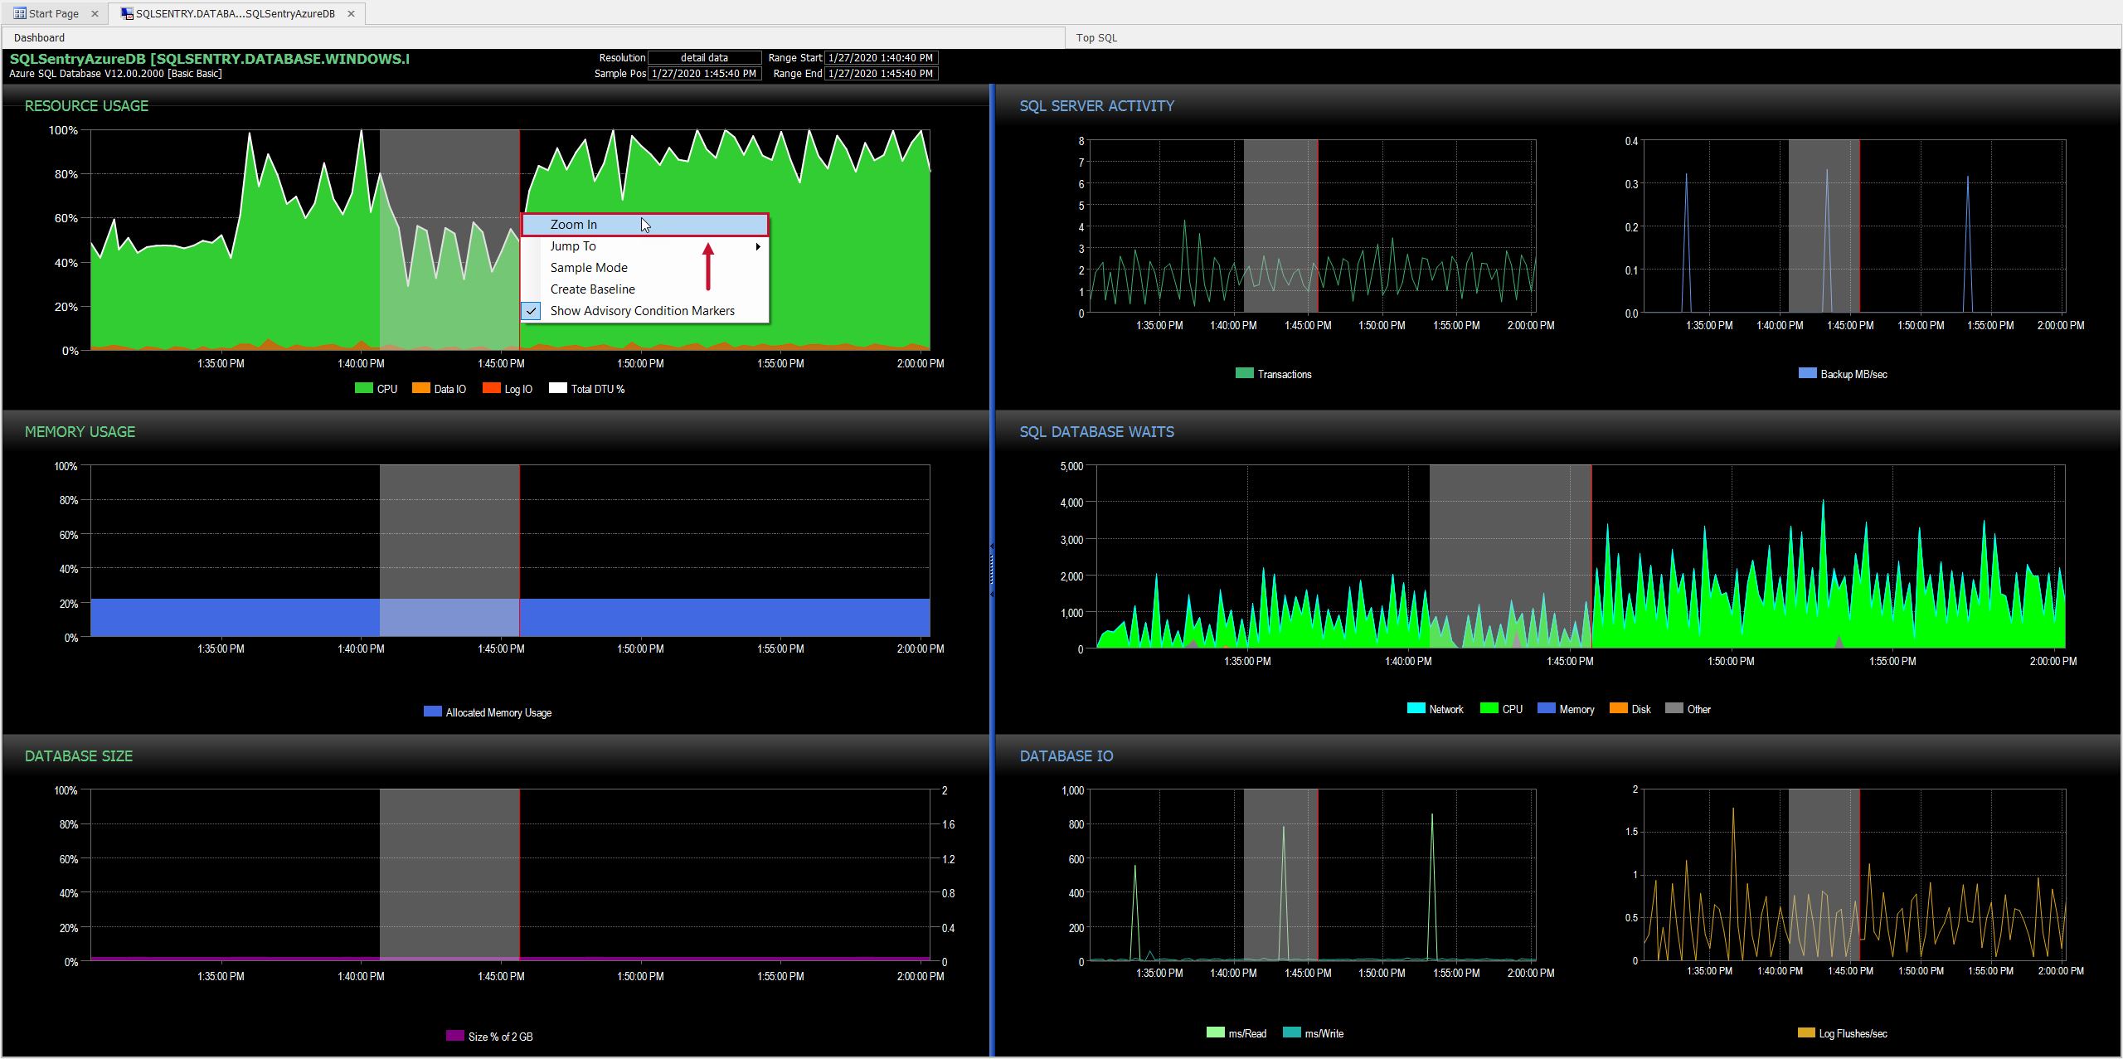This screenshot has height=1059, width=2123.
Task: Click the Sample Pos date field
Action: point(704,74)
